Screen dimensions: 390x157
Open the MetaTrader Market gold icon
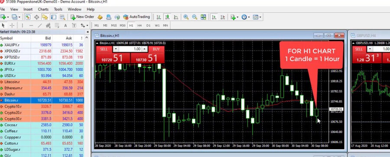[x=100, y=17]
